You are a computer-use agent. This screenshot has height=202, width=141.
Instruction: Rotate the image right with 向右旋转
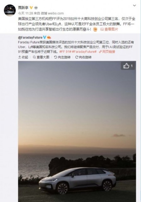83,57
